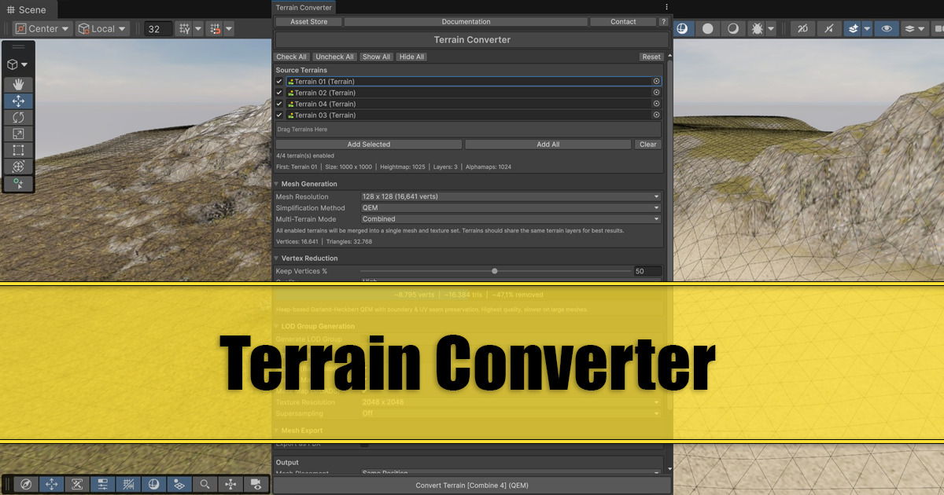This screenshot has height=495, width=944.
Task: Toggle the debug draw mode bug icon
Action: (757, 28)
